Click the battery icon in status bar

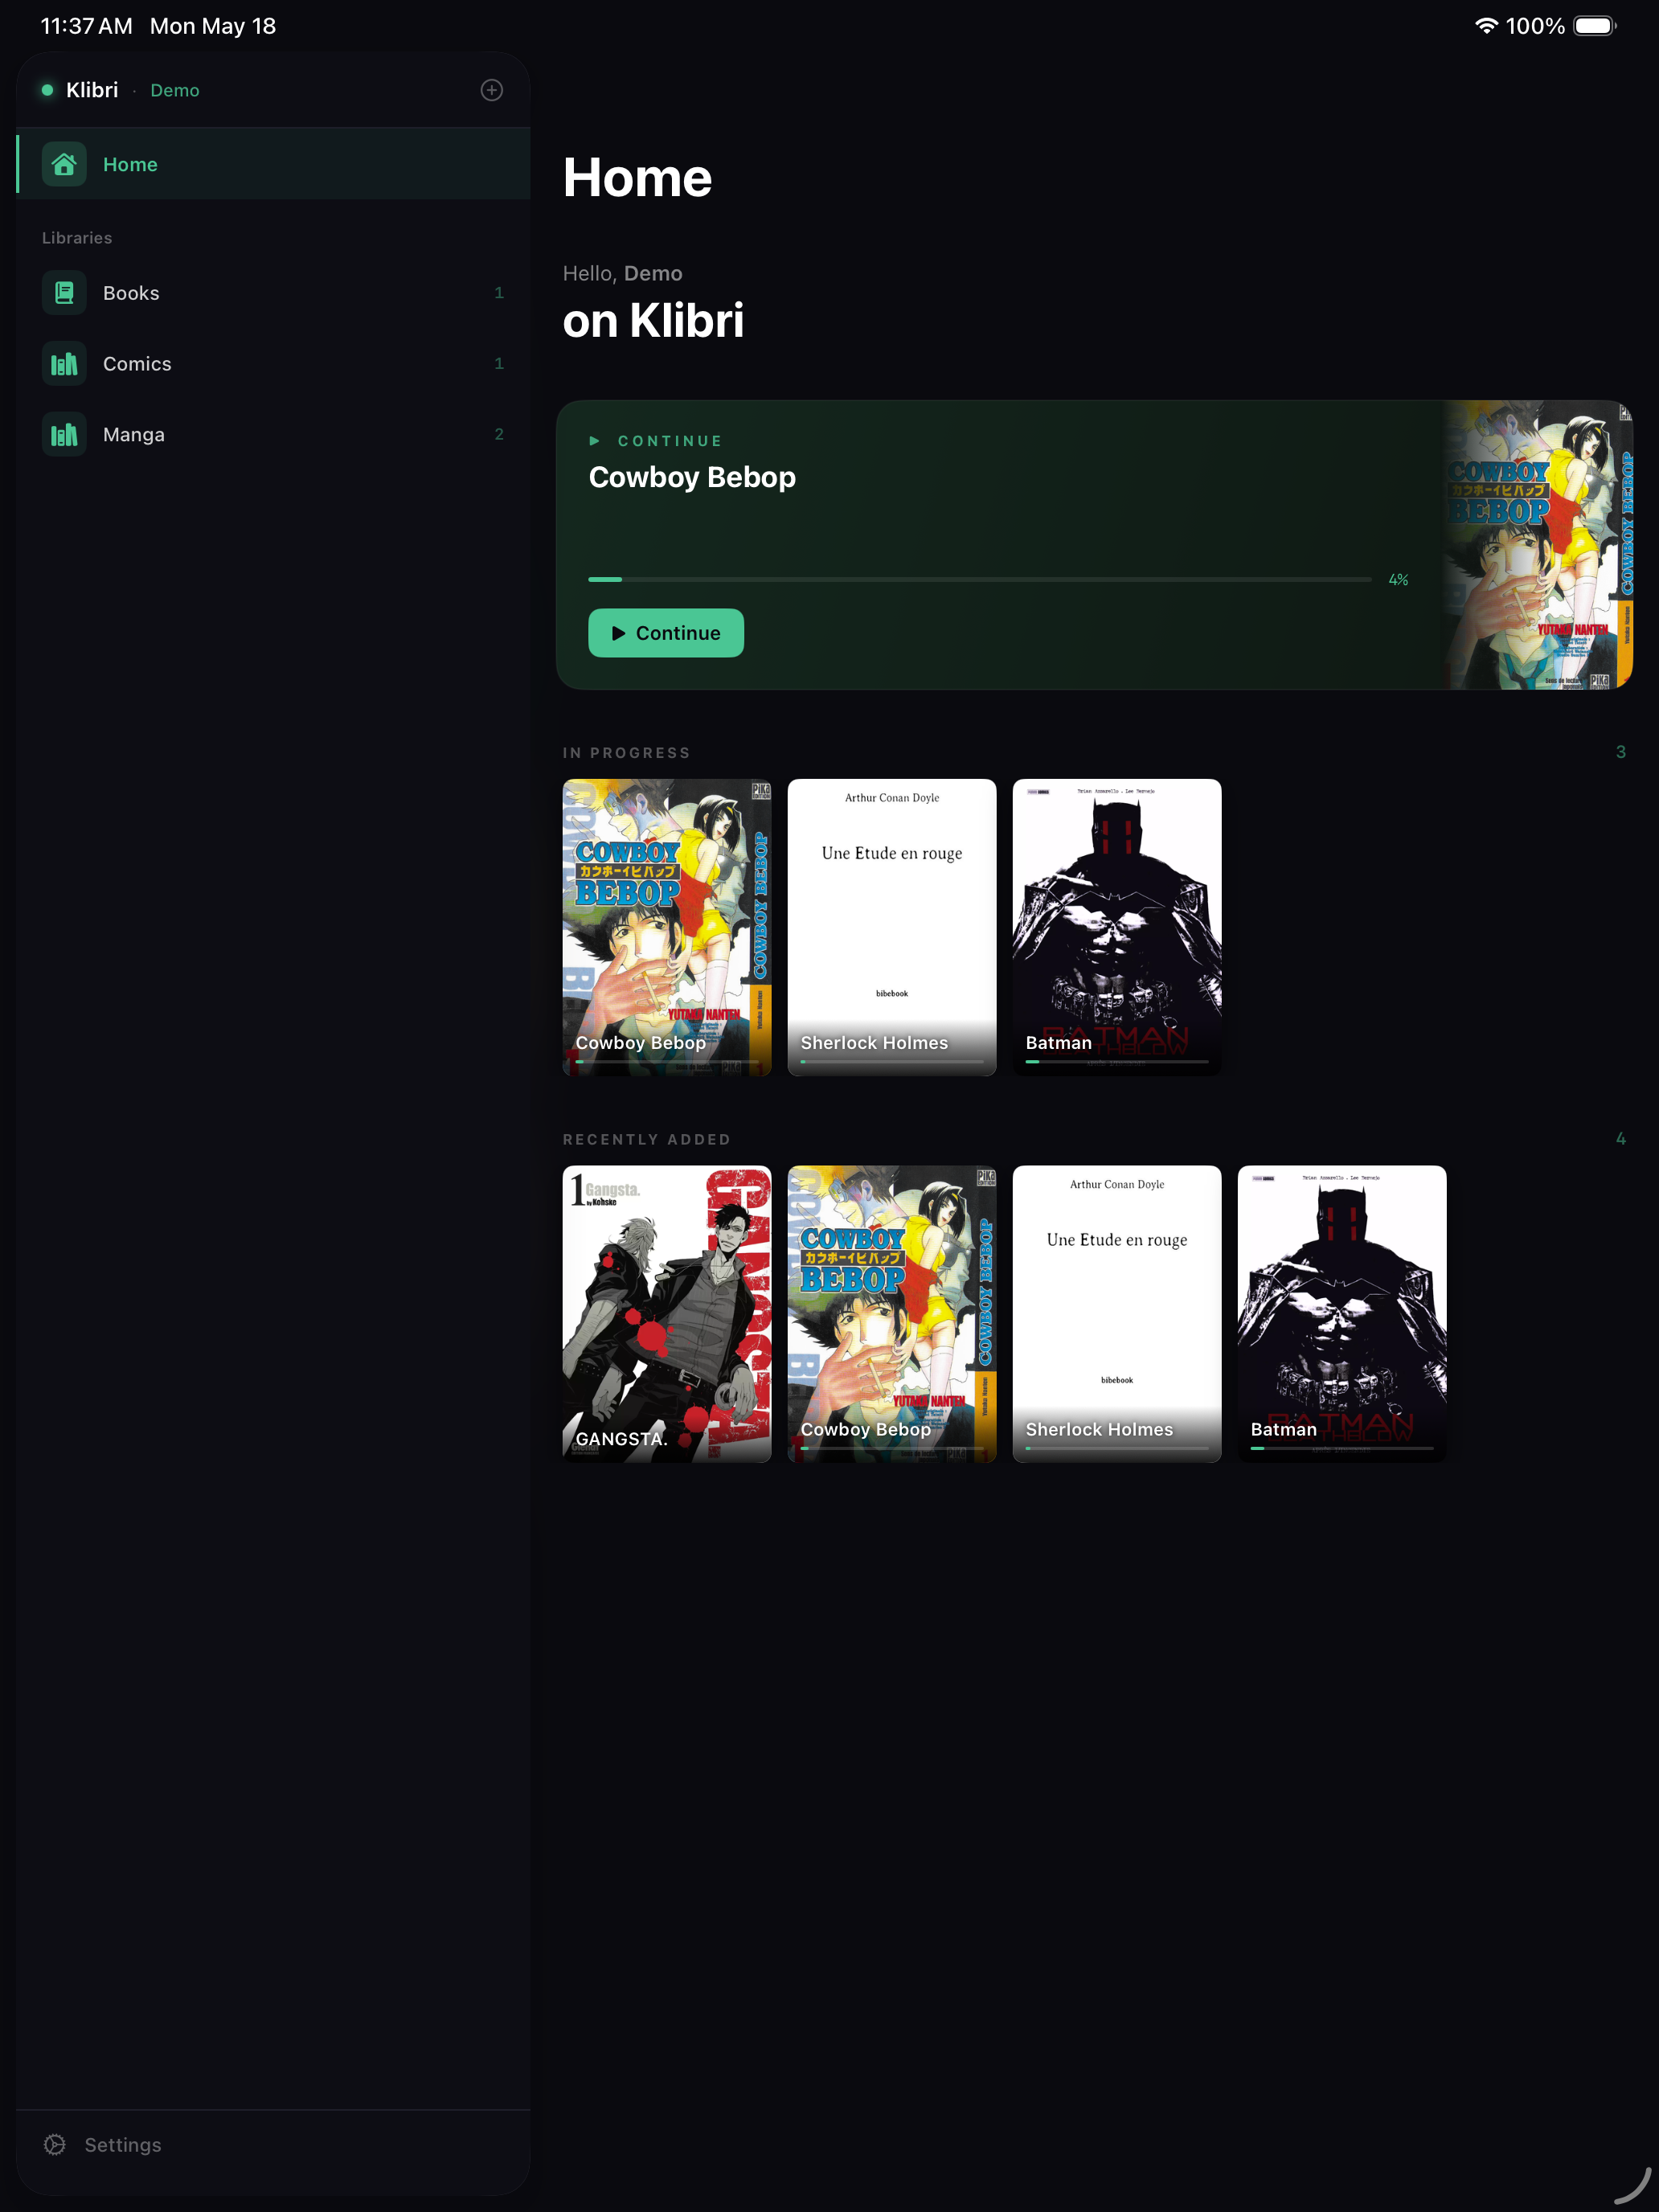[1594, 26]
